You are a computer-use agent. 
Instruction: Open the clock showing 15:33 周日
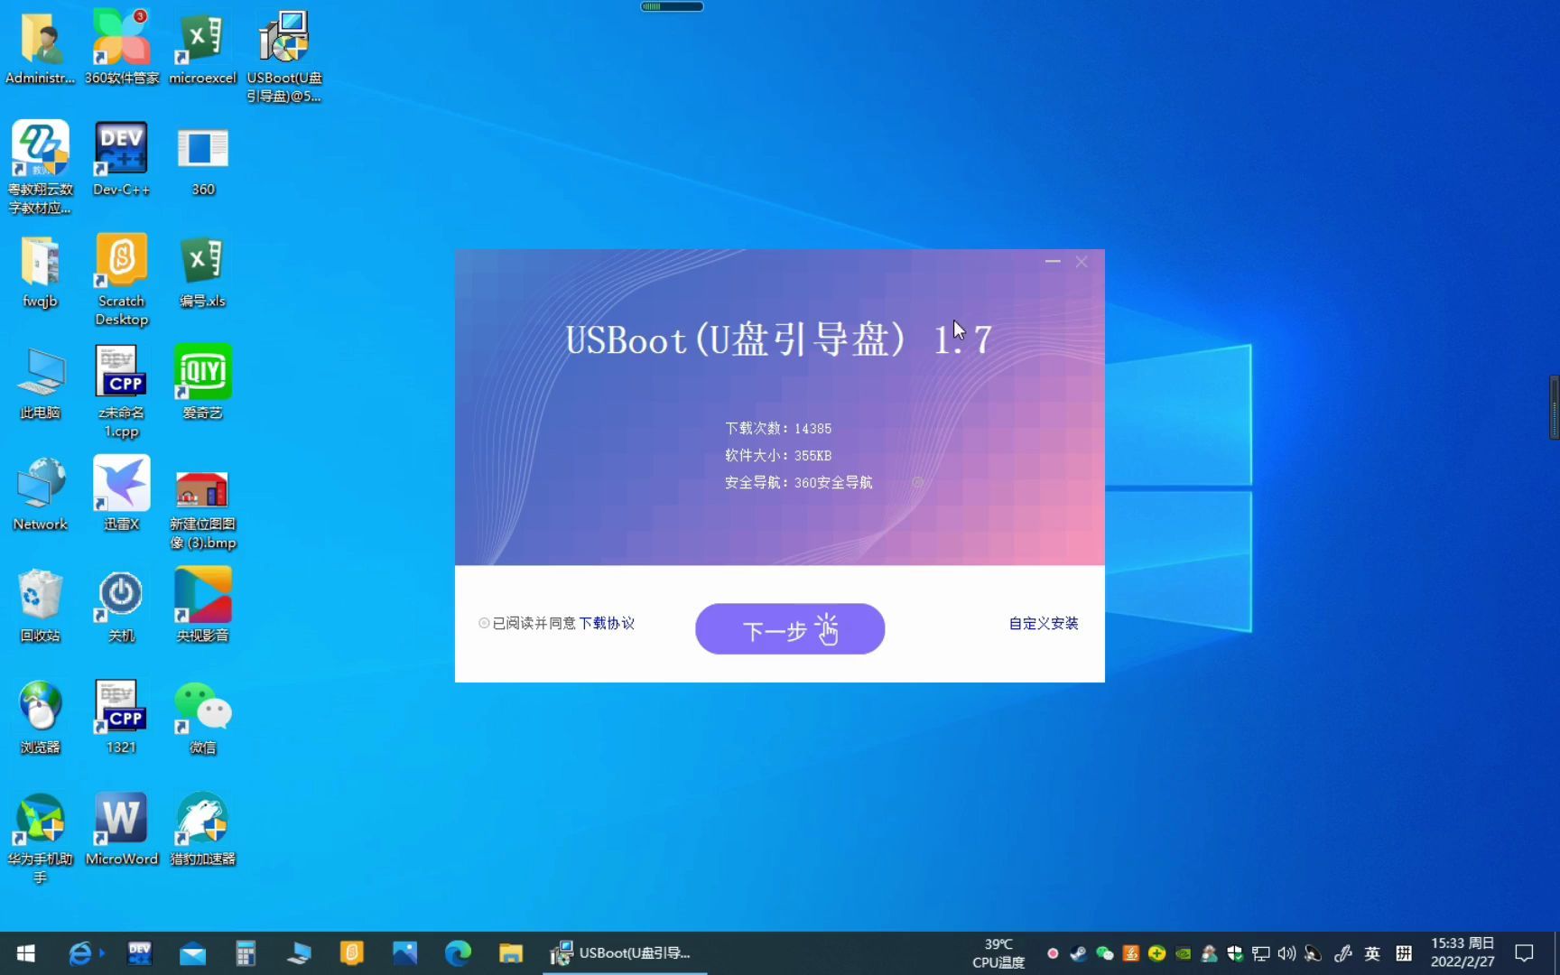click(1462, 953)
